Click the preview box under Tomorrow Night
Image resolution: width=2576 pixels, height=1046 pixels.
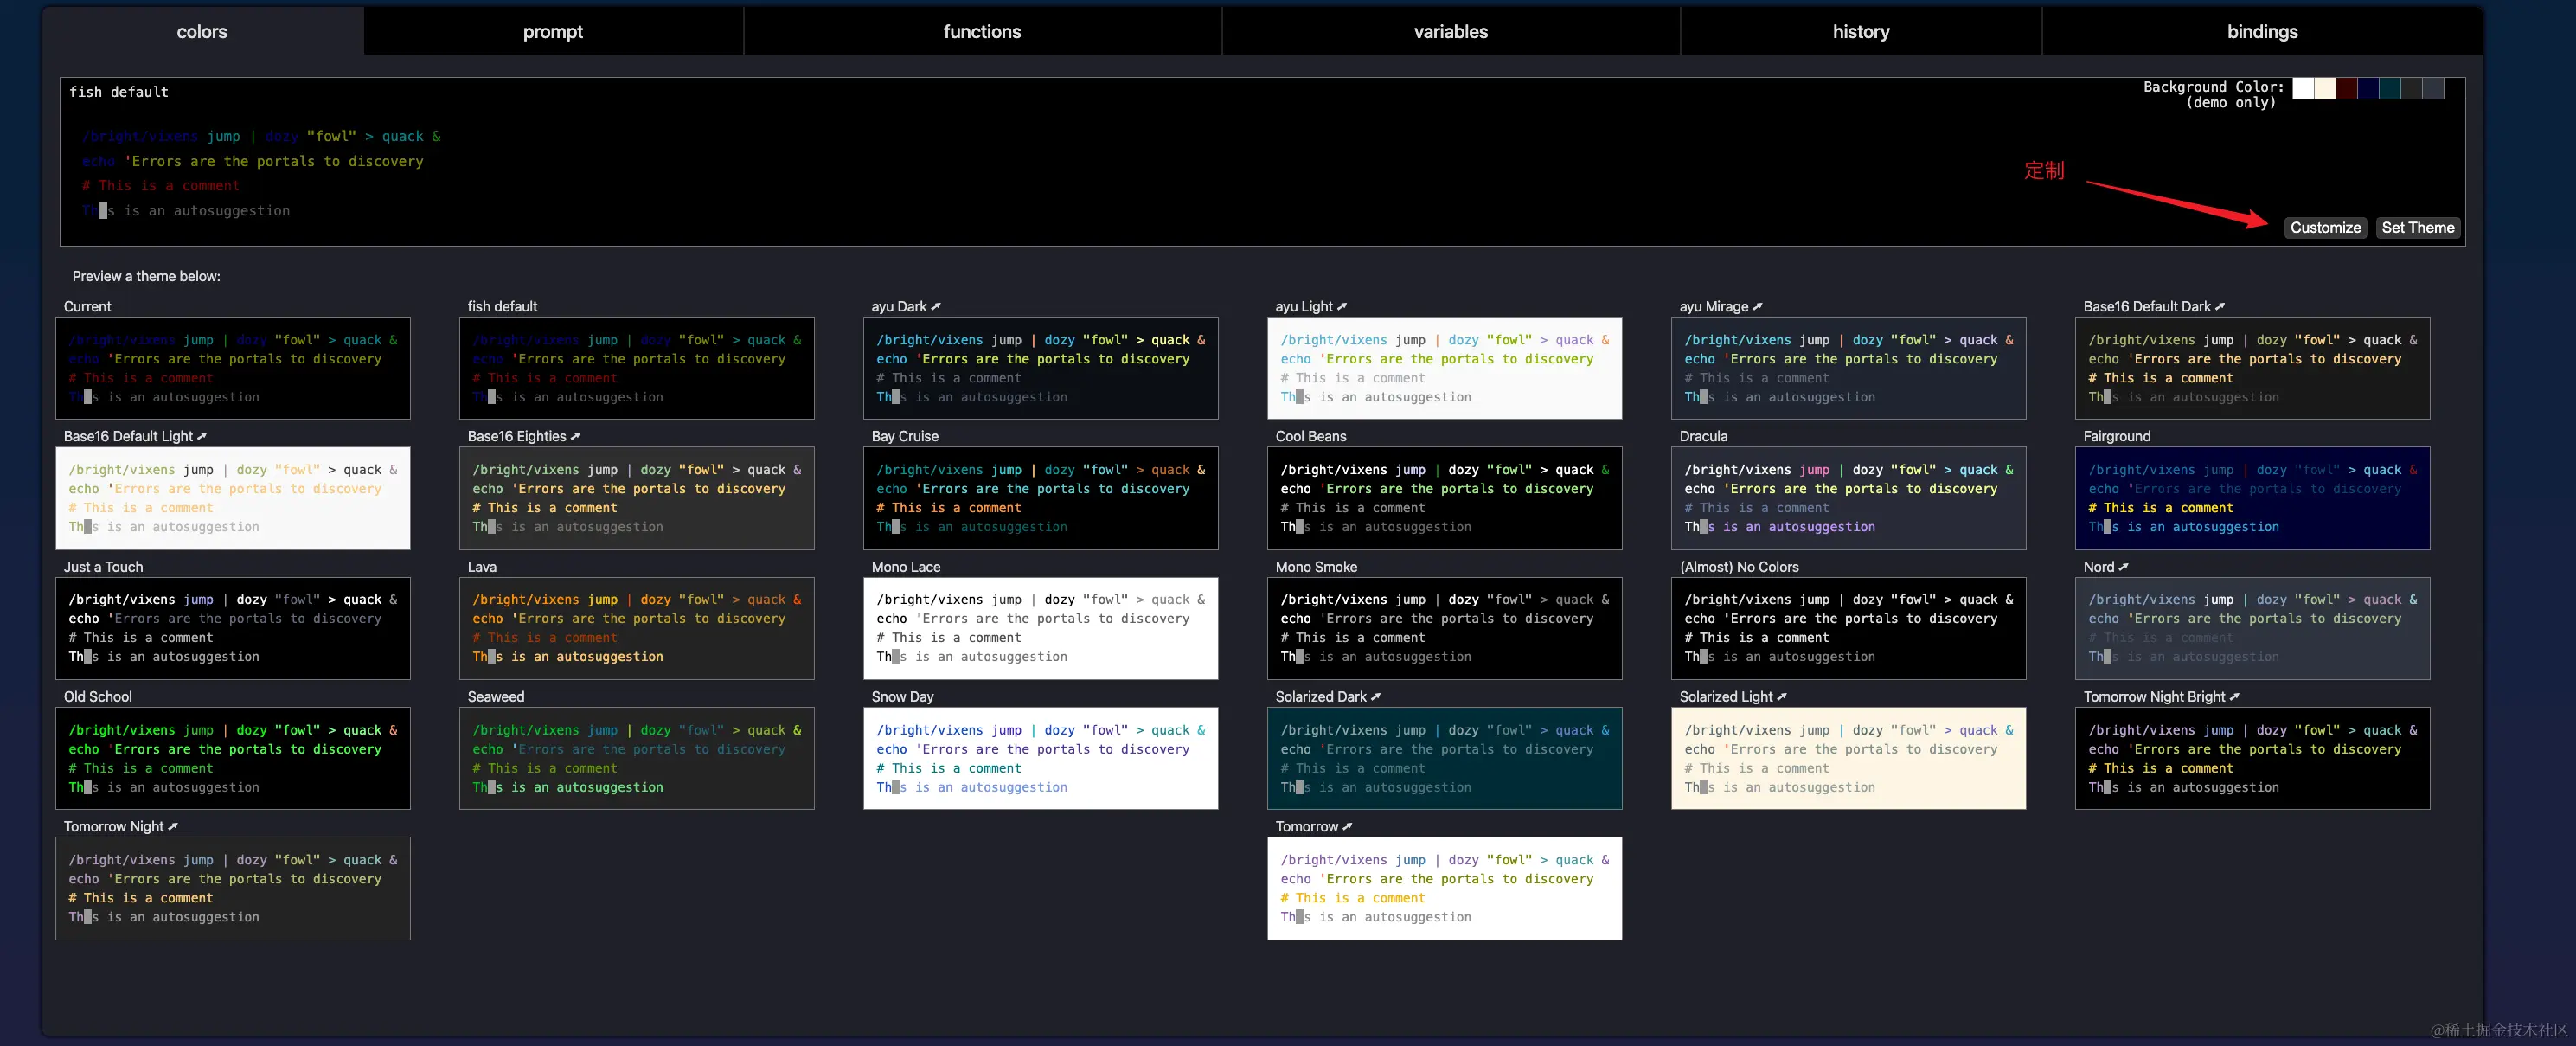tap(233, 888)
